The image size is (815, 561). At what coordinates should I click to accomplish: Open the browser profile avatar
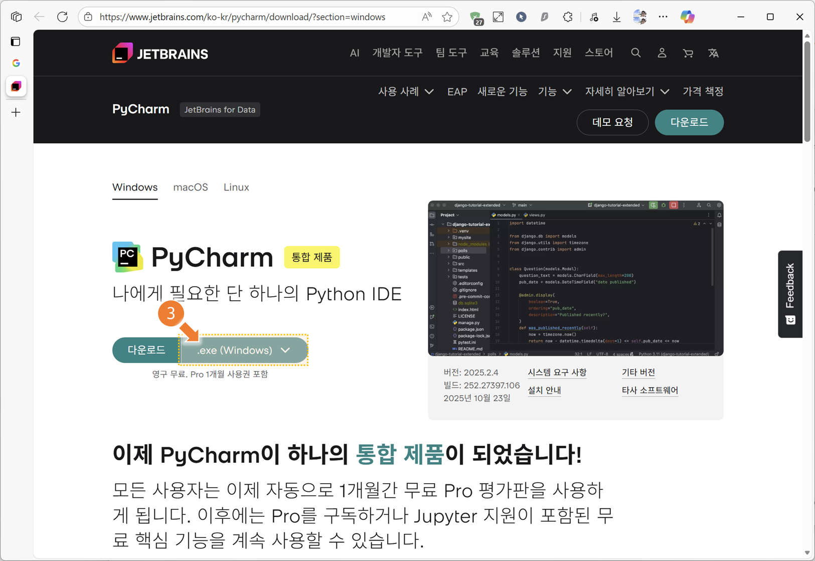(x=639, y=17)
